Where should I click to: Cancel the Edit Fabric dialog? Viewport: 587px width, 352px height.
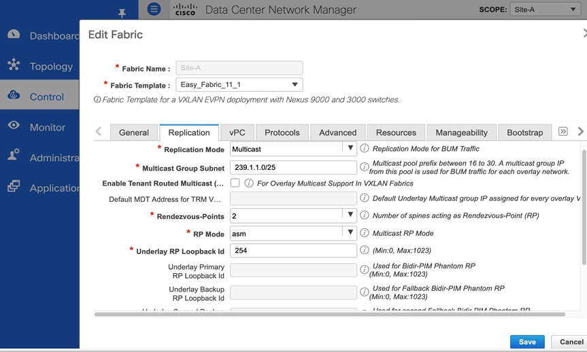coord(569,342)
